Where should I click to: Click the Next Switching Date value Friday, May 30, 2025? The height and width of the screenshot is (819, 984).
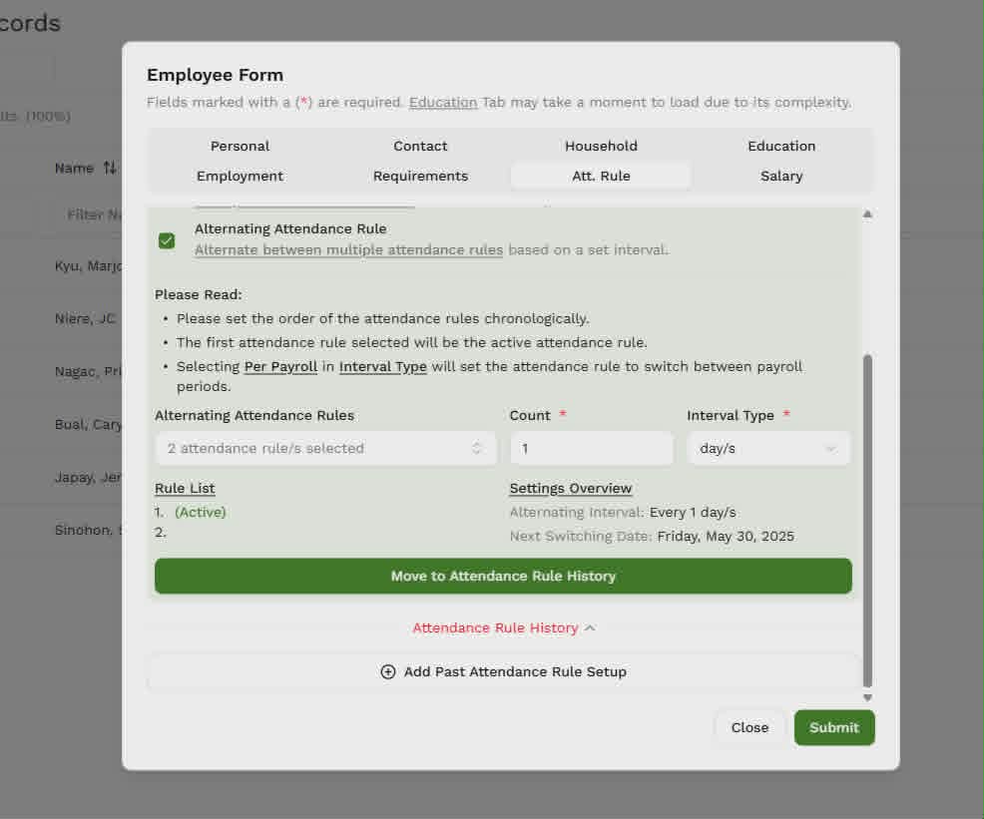point(726,536)
